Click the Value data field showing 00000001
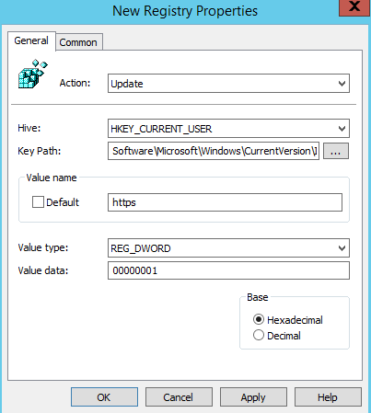 click(x=228, y=270)
